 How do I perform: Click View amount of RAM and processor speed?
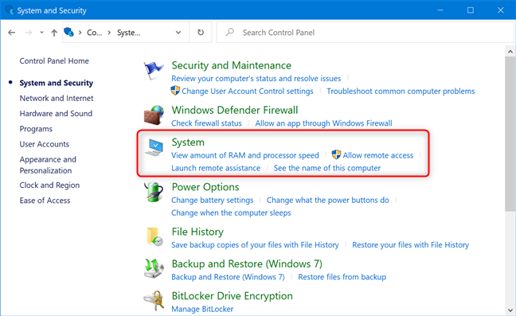pyautogui.click(x=245, y=155)
